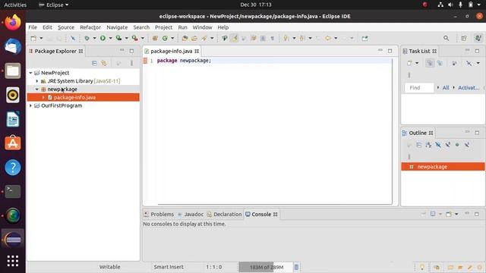This screenshot has height=273, width=486.
Task: Toggle Mark Occurrences highlighter icon
Action: pos(235,38)
